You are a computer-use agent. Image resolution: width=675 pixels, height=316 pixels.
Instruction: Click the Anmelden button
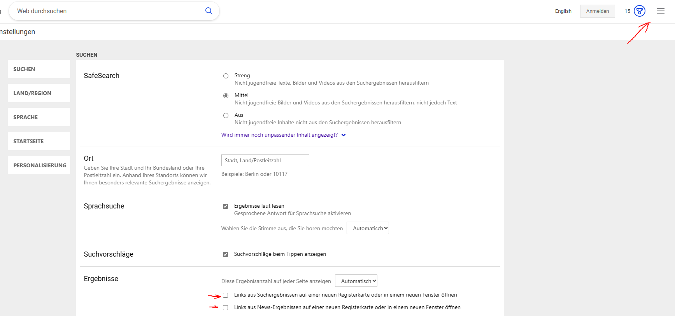pos(597,11)
